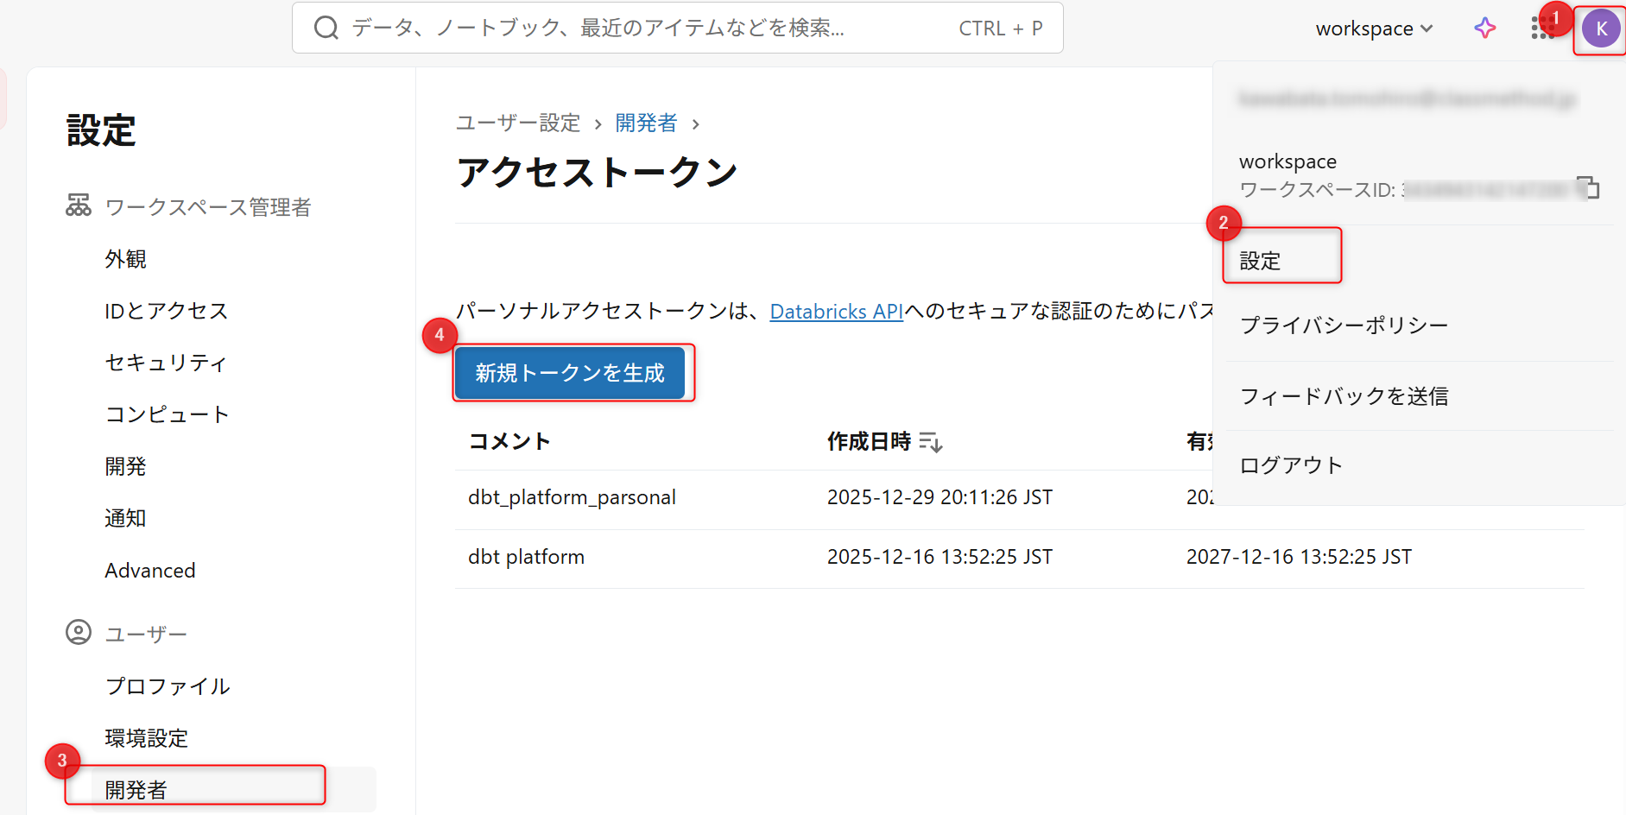Open セキュリティ settings page

pos(166,363)
